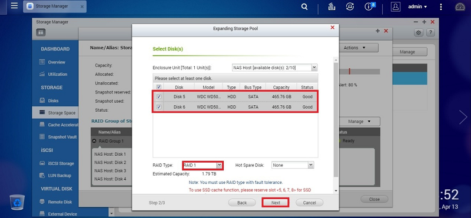Close the Expanding Storage Pool dialog

coord(332,28)
